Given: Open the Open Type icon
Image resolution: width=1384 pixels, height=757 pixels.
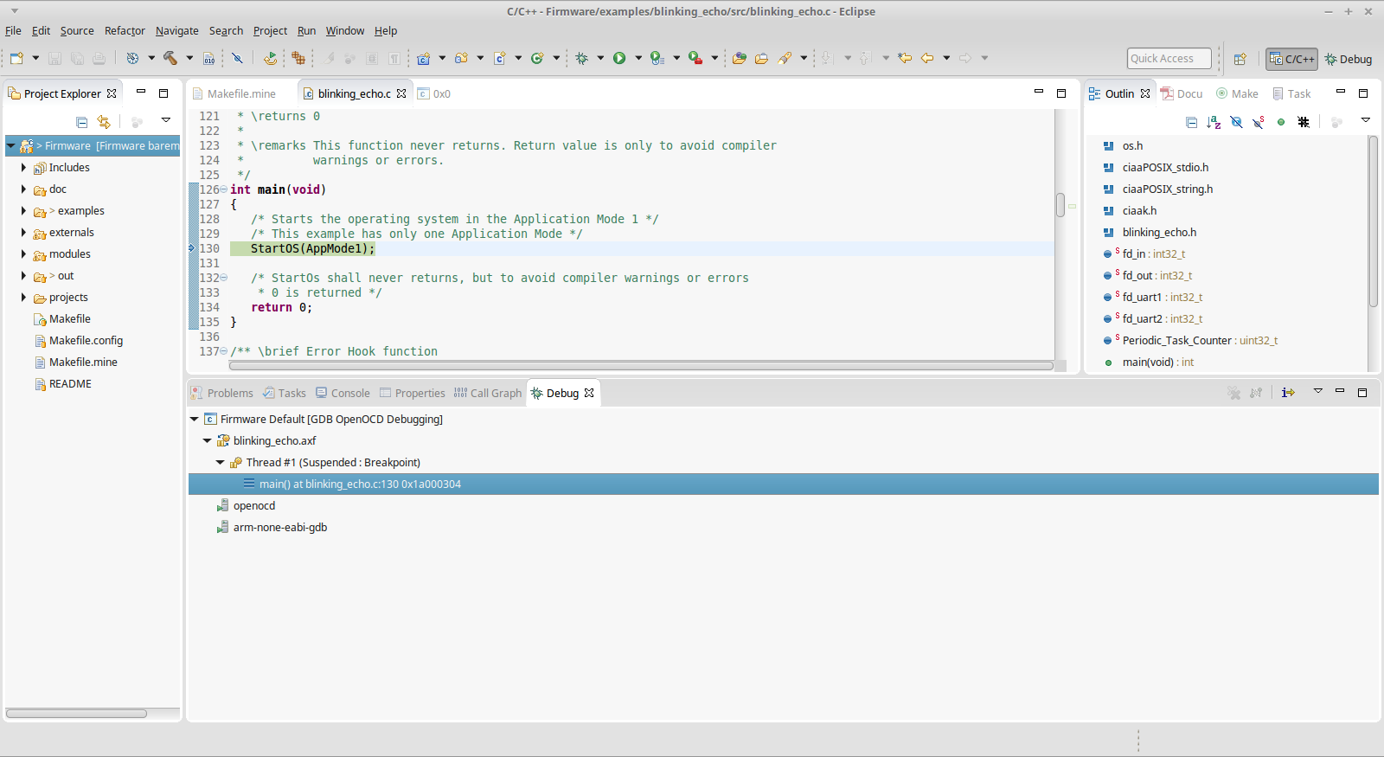Looking at the screenshot, I should coord(739,58).
